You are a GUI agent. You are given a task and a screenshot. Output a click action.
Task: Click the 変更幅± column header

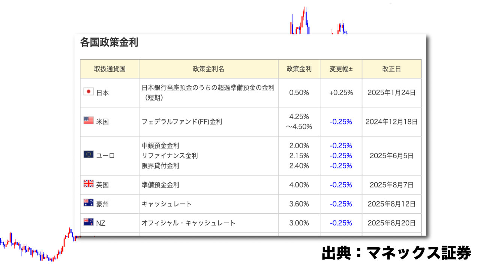click(x=341, y=69)
